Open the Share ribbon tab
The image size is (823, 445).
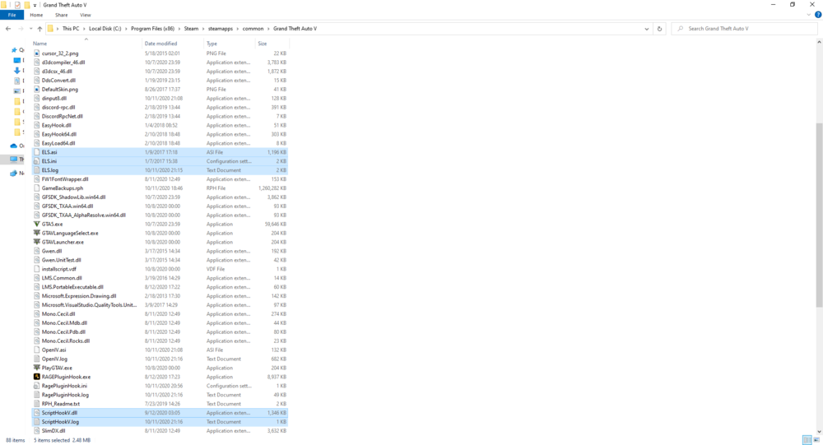pyautogui.click(x=62, y=16)
